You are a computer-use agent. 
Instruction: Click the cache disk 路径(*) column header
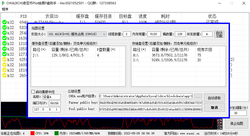[41, 50]
